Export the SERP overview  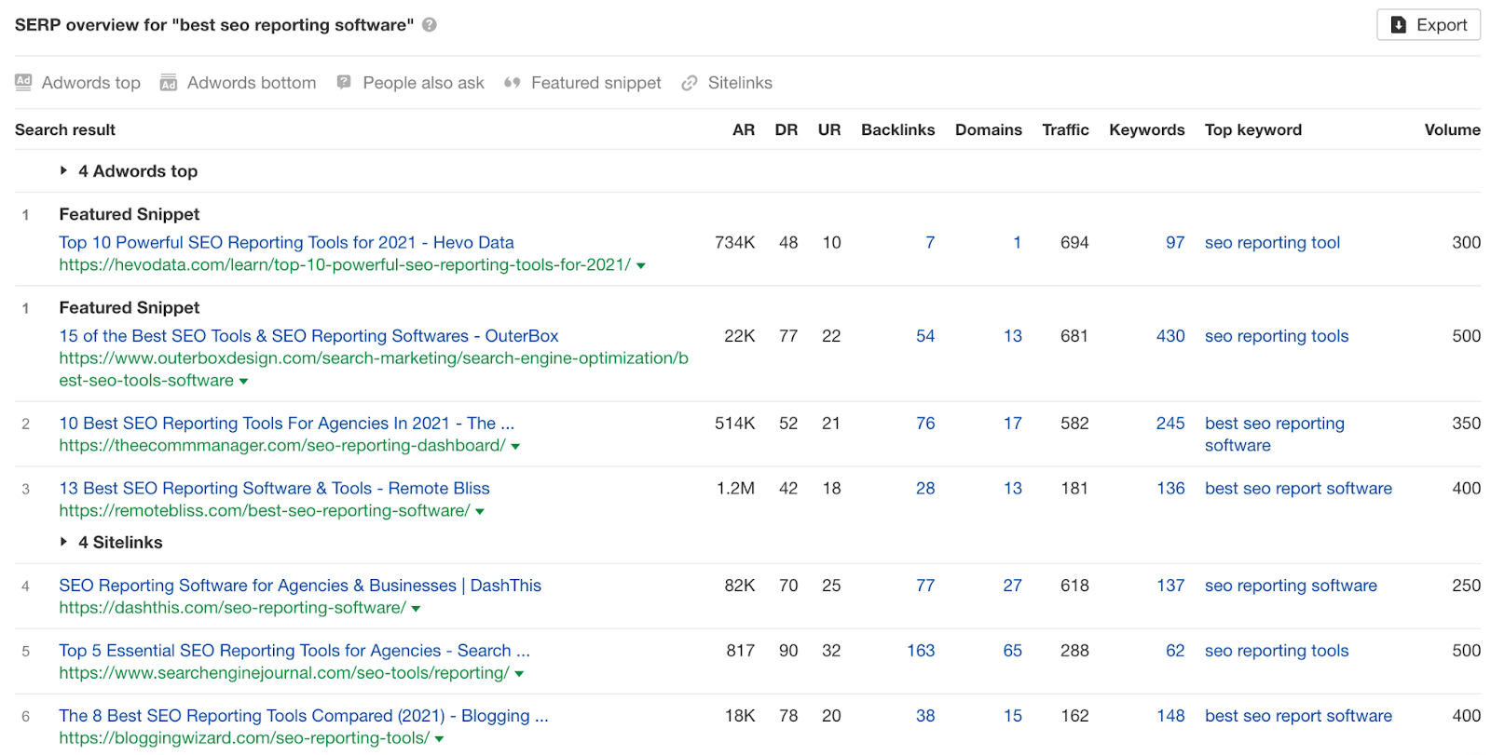click(1429, 25)
